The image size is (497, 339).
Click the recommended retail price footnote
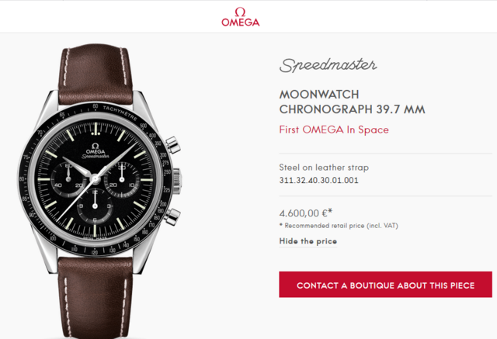click(339, 226)
